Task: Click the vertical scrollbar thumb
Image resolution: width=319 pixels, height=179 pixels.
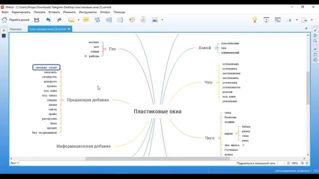Action: (x=308, y=88)
